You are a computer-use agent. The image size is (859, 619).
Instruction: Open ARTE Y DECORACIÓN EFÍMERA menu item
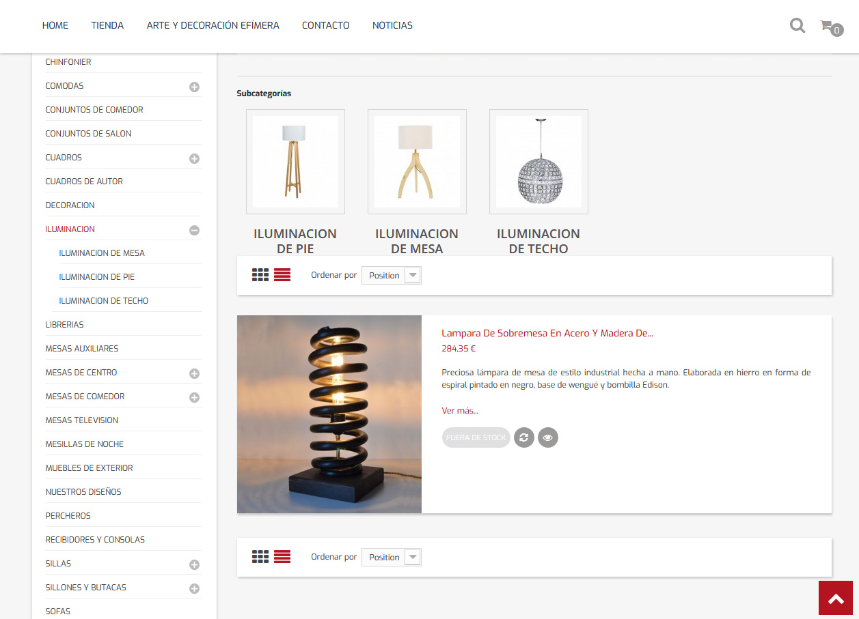coord(213,25)
